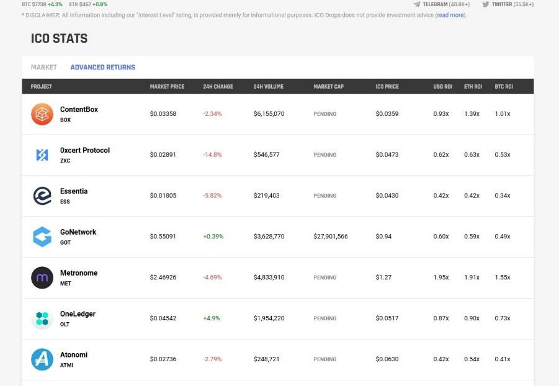This screenshot has height=386, width=559.
Task: Open the Metronome project name link
Action: (x=79, y=273)
